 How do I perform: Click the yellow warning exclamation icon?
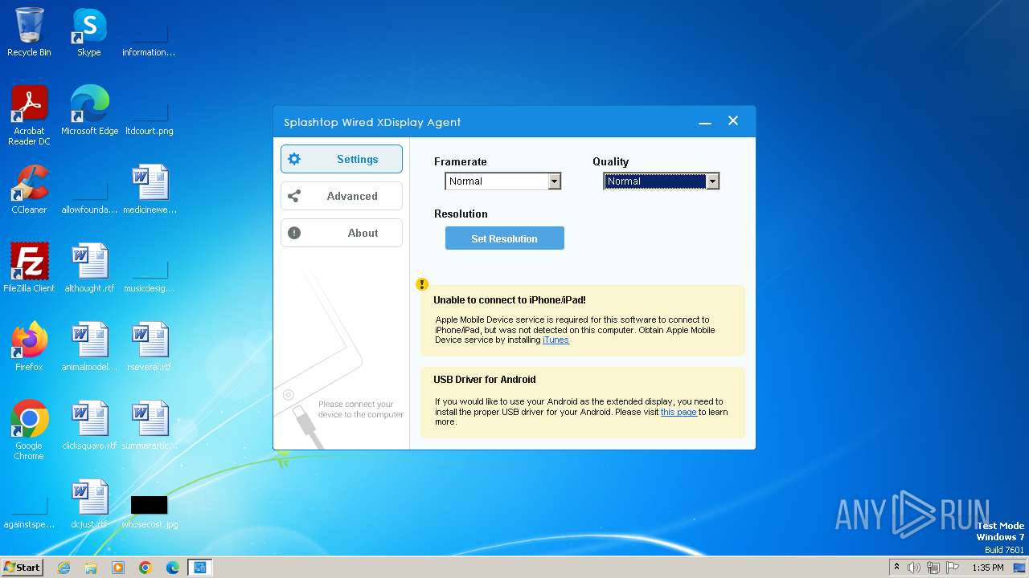point(422,284)
